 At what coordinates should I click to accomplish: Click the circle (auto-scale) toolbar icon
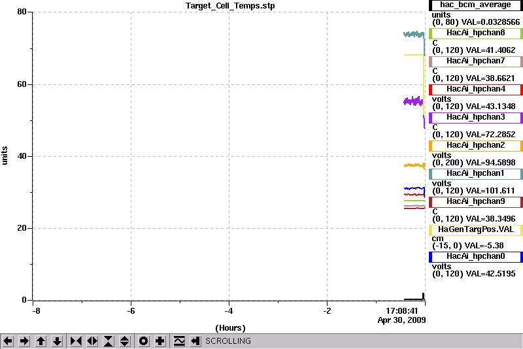144,341
